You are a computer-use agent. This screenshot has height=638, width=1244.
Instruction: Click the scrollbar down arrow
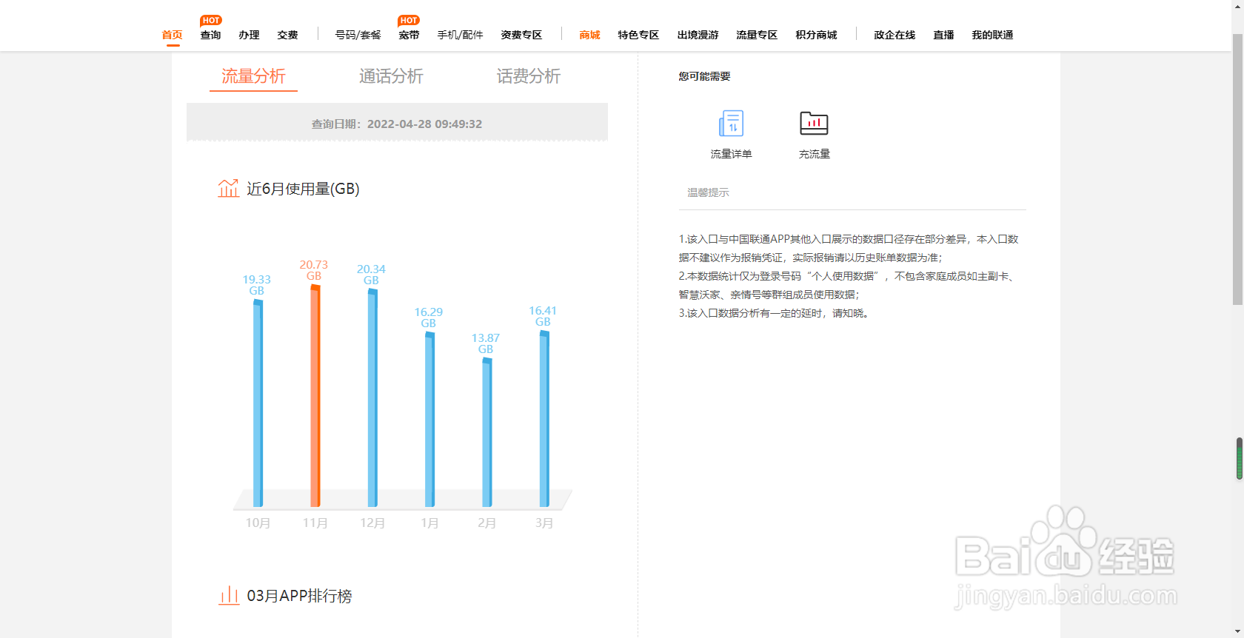pos(1238,632)
